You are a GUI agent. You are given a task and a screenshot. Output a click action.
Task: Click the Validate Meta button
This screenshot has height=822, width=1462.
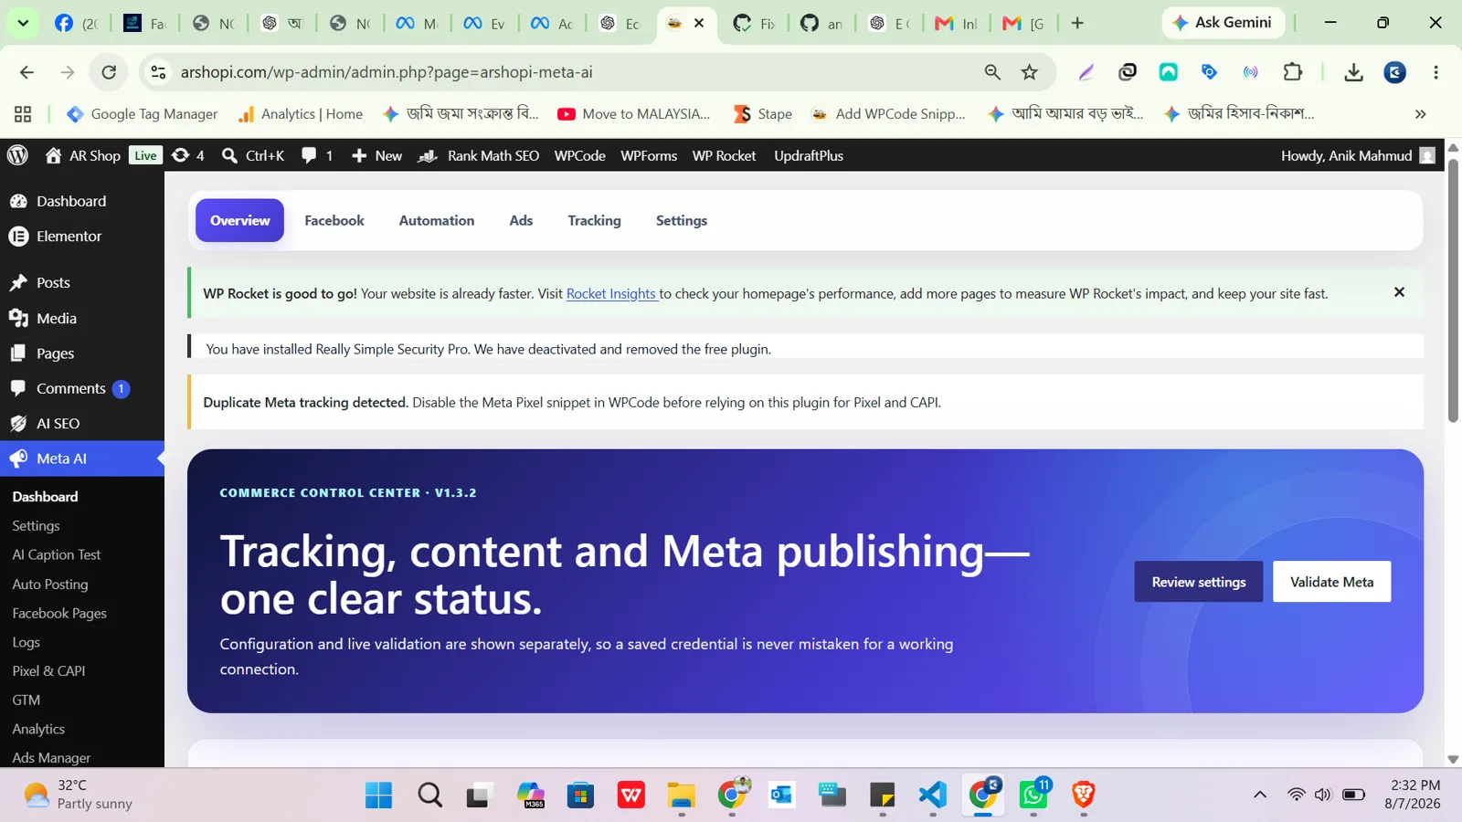click(1331, 582)
